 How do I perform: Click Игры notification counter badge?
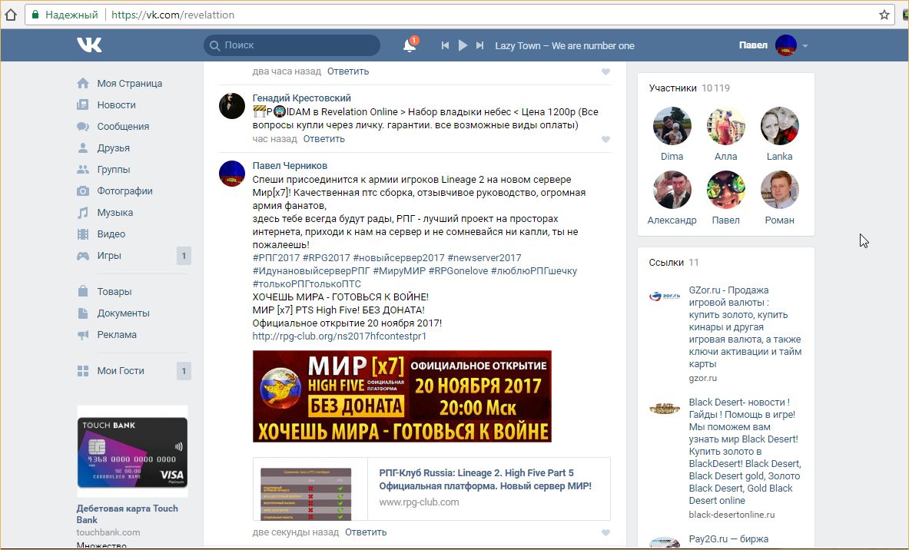tap(184, 256)
